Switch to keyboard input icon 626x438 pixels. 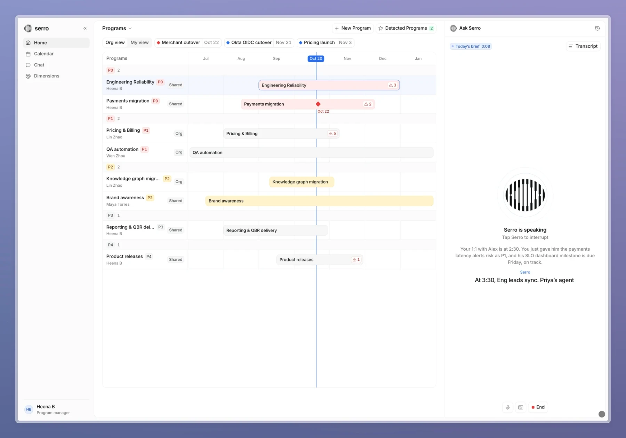521,407
